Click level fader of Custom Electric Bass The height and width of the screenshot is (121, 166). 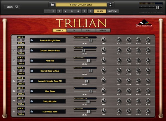[x=84, y=51]
